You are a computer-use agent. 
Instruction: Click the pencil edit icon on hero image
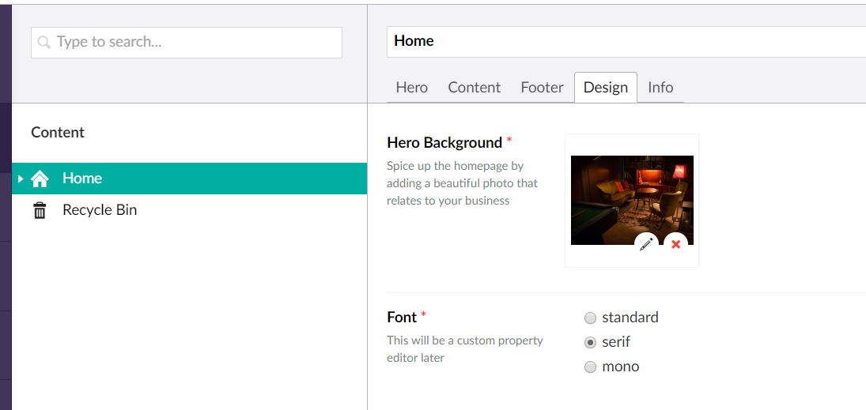pyautogui.click(x=646, y=244)
